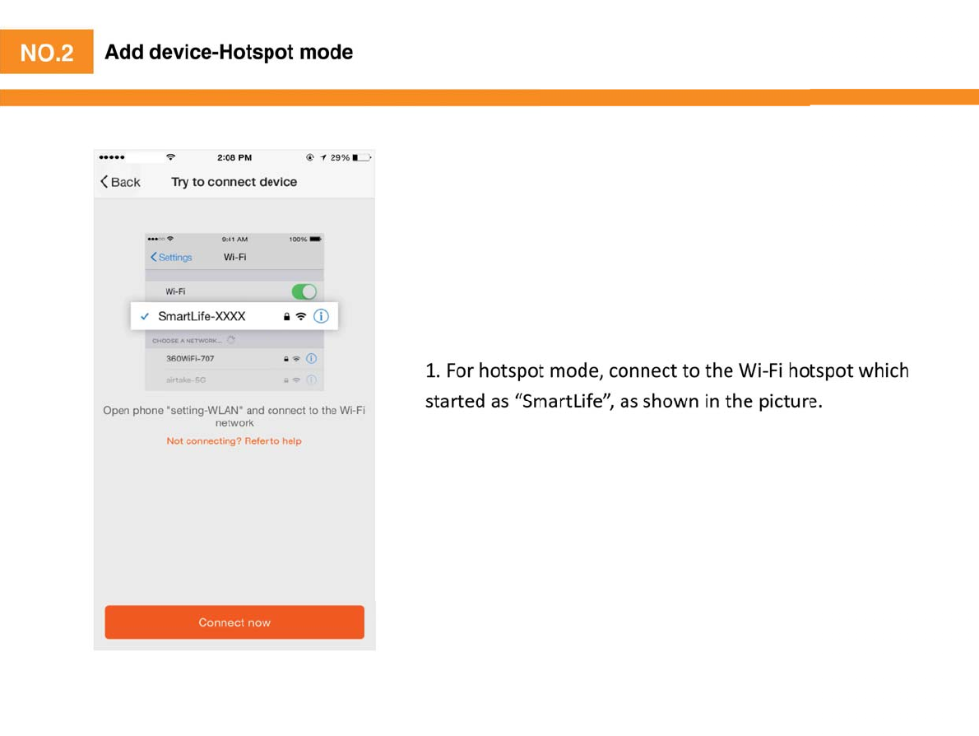Tap the Settings back link in the illustration
979x736 pixels.
tap(171, 258)
